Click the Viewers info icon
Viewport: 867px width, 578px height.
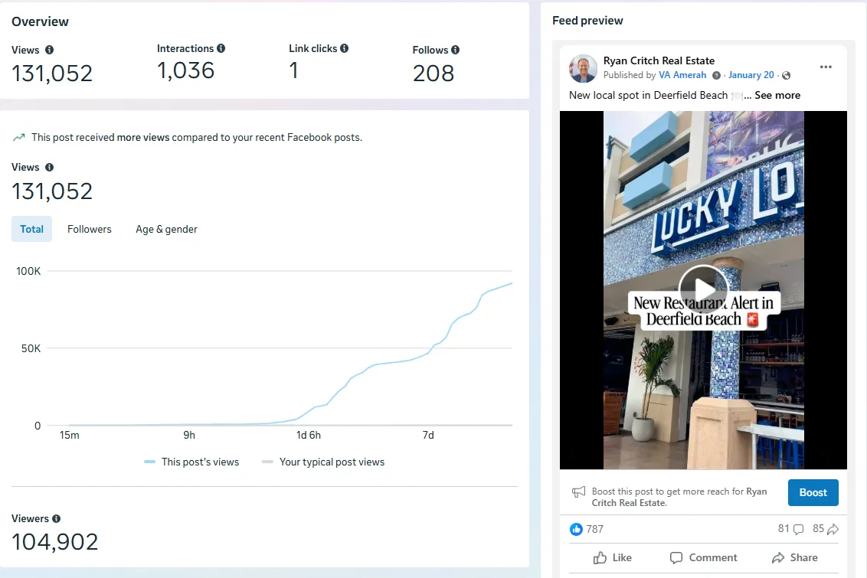(57, 518)
